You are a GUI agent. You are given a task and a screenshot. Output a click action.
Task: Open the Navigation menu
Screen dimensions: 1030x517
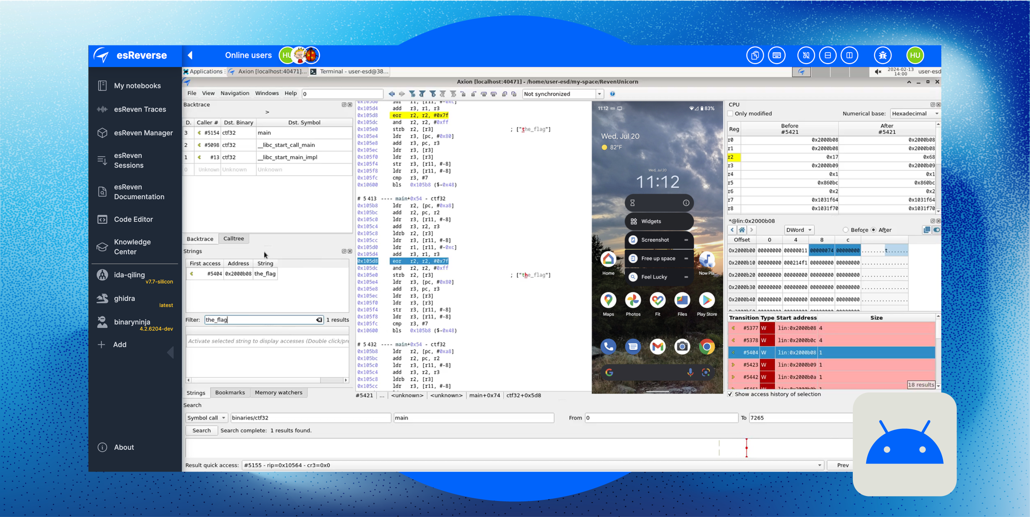(x=235, y=94)
